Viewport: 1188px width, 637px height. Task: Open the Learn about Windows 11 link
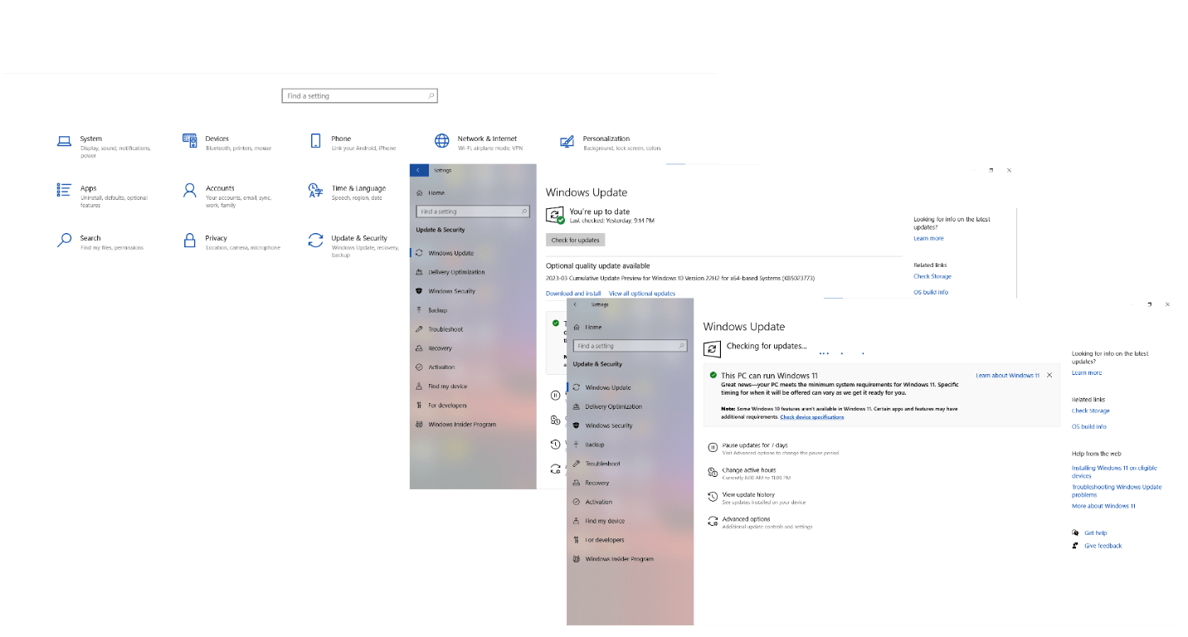pos(1007,376)
